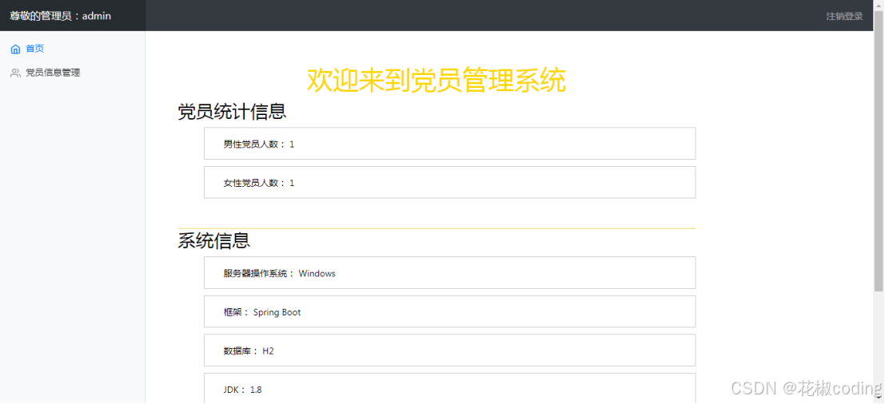Select the 男性党员人数：1 row
The width and height of the screenshot is (885, 404).
pyautogui.click(x=449, y=144)
